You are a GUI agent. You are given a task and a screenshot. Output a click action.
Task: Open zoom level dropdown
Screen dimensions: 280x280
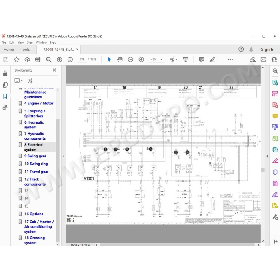162,60
